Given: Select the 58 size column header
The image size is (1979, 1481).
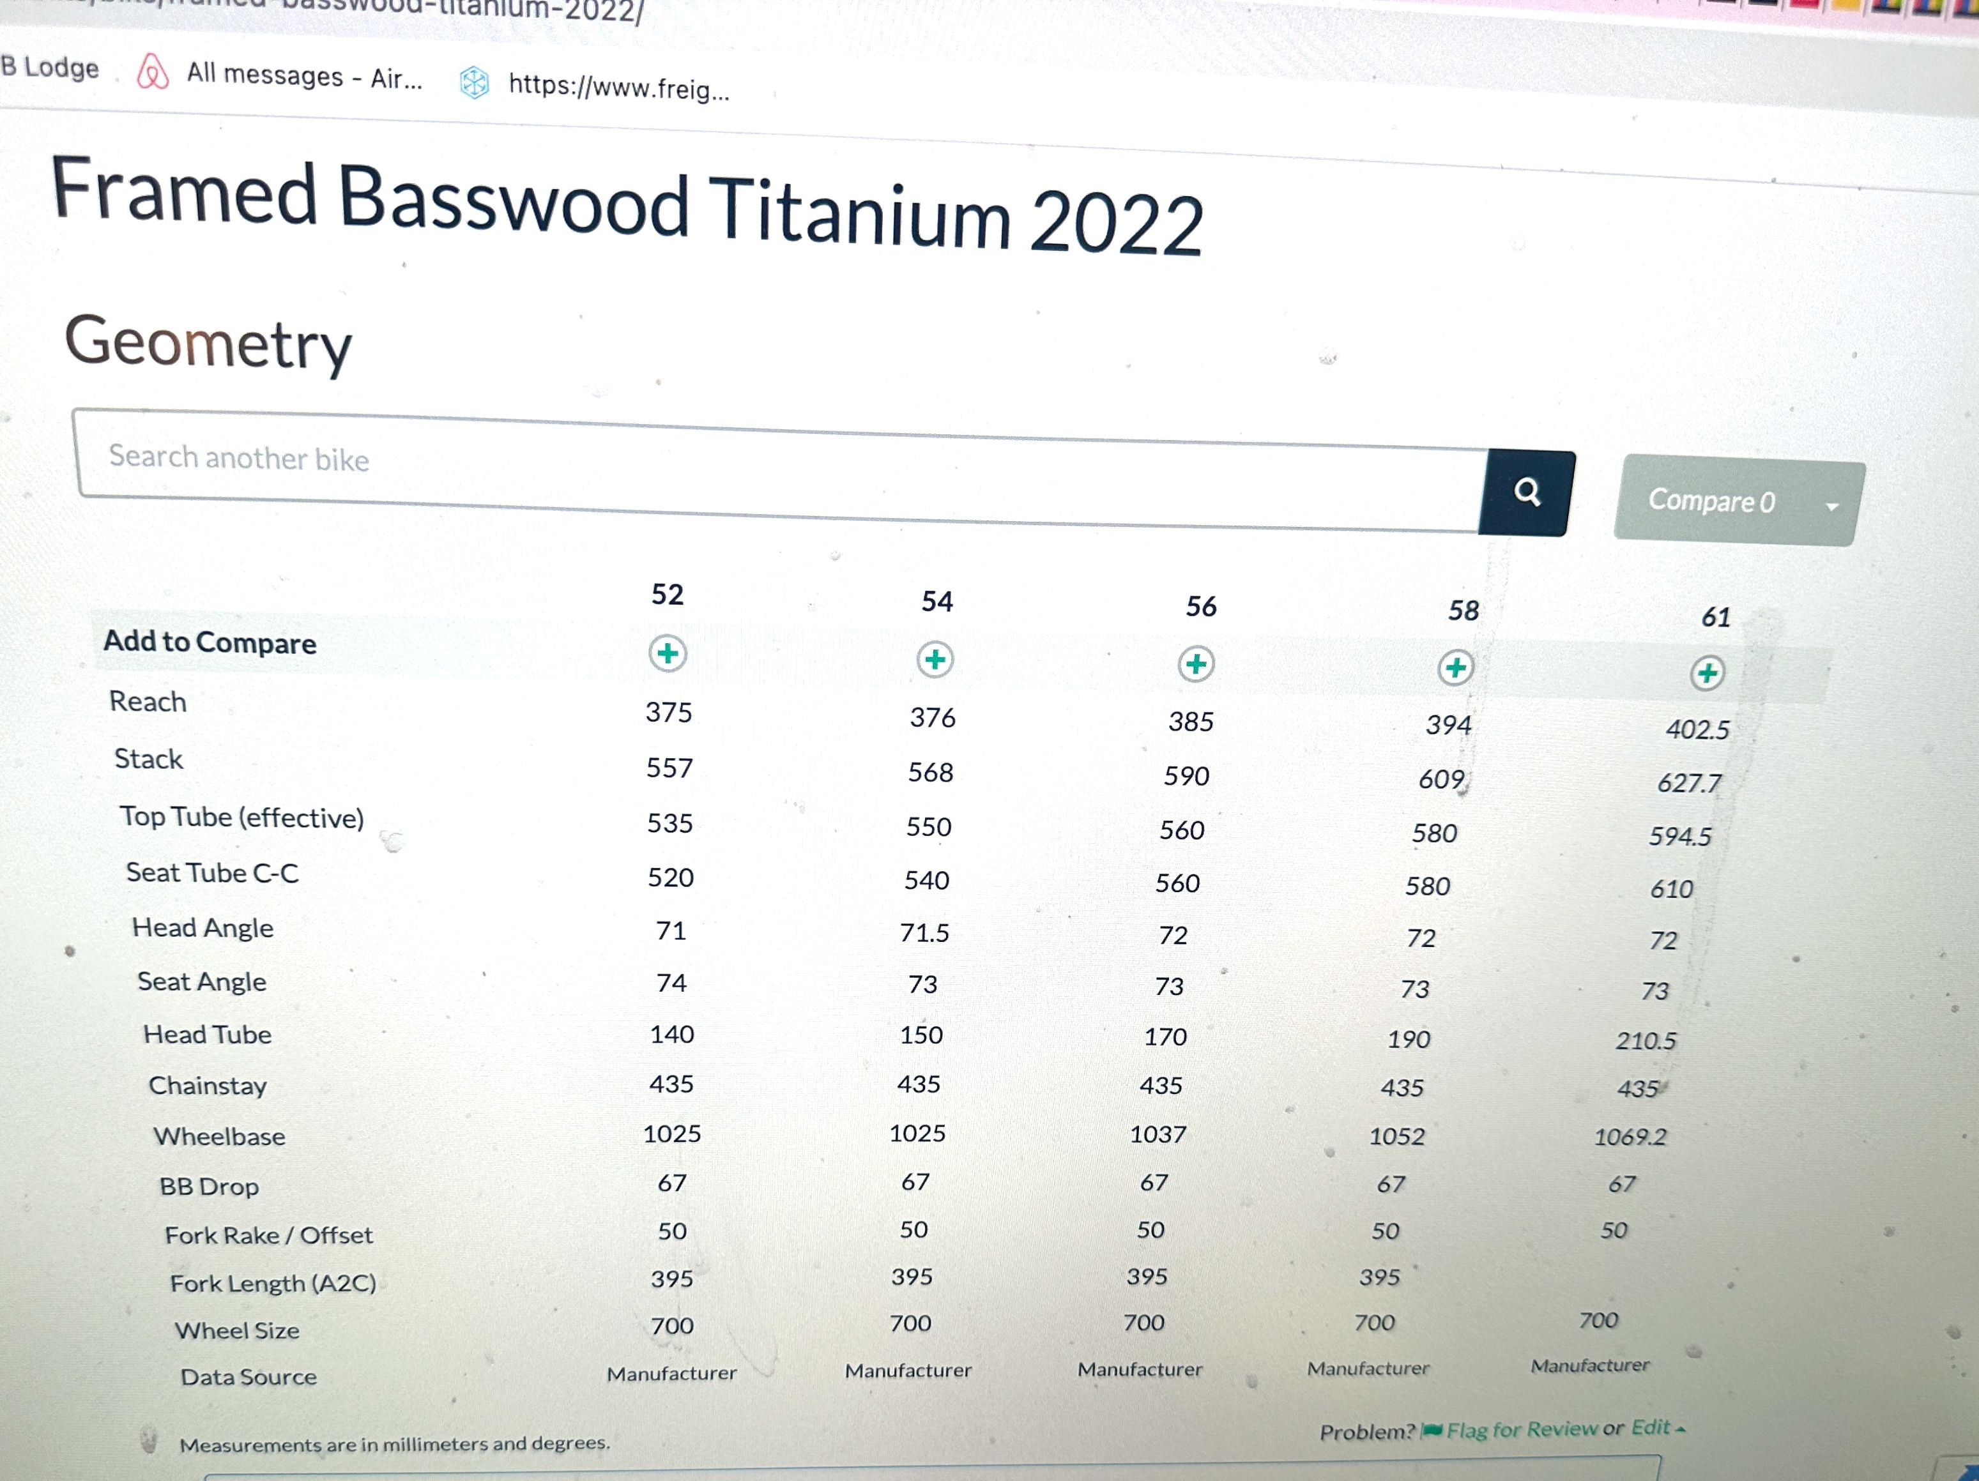Looking at the screenshot, I should pos(1463,611).
